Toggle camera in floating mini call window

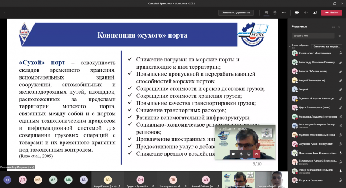pos(233,153)
